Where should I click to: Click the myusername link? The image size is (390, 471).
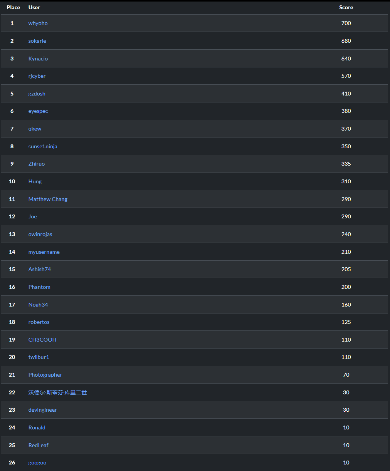44,252
